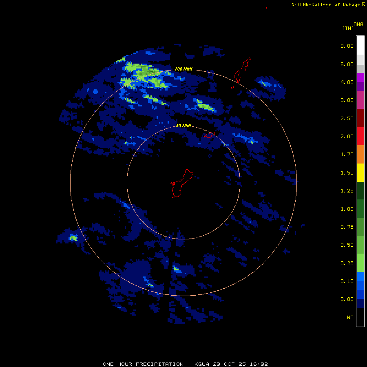This screenshot has width=367, height=367.
Task: Select the black ND legend swatch
Action: 360,317
